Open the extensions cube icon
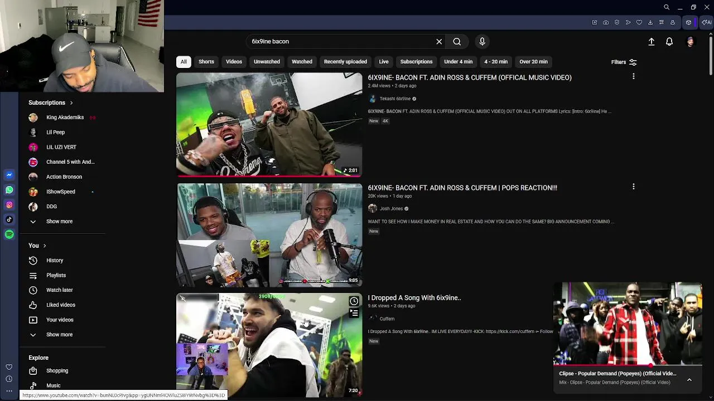This screenshot has height=401, width=714. click(x=689, y=22)
